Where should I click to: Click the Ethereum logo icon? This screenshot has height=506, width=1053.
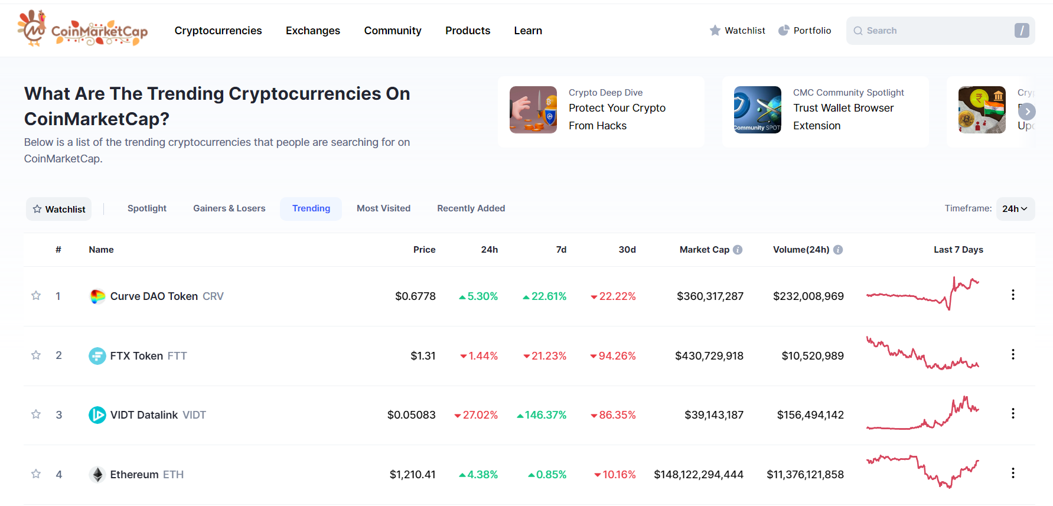pos(97,475)
